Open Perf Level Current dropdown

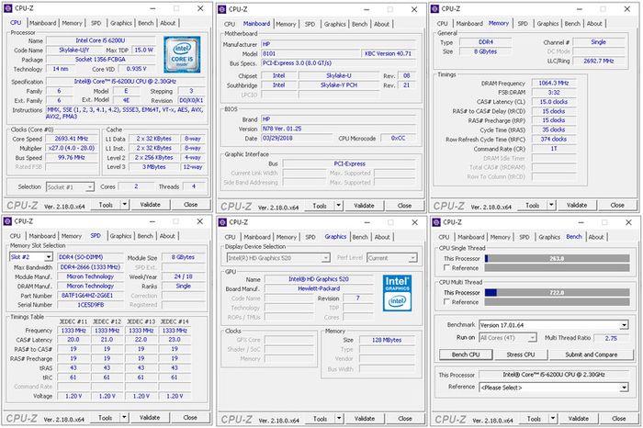413,258
